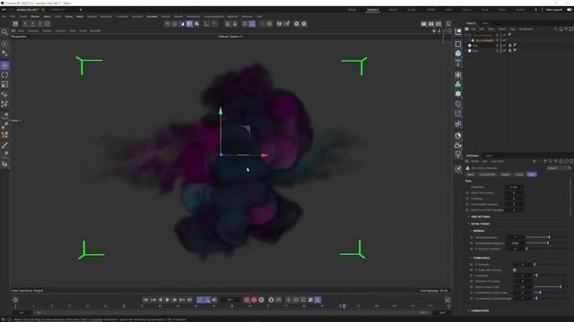The height and width of the screenshot is (322, 574).
Task: Switch to the Standard layout tab
Action: (x=373, y=10)
